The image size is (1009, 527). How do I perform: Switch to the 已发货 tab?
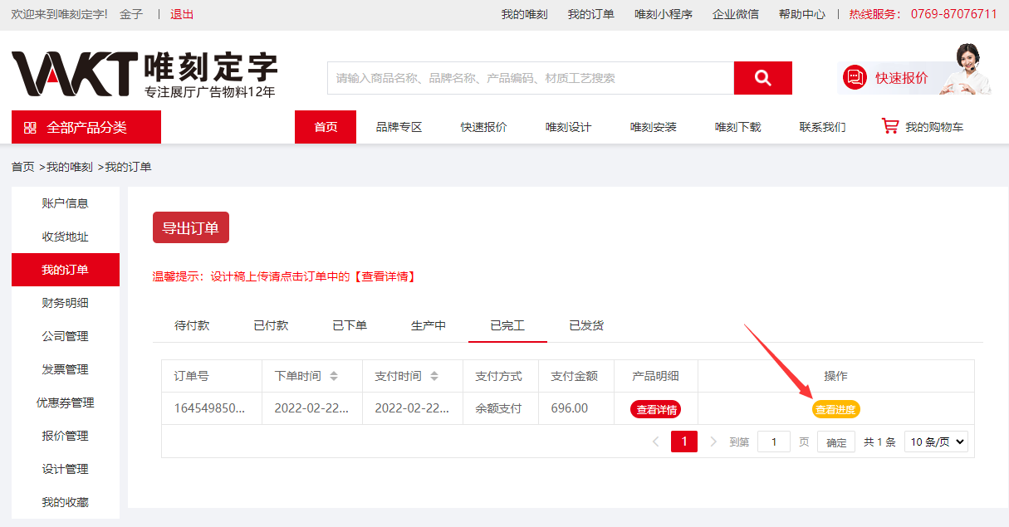coord(586,325)
